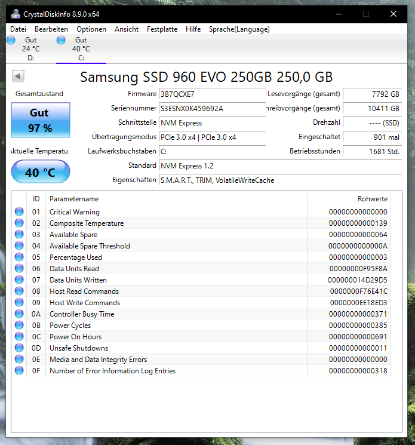415x445 pixels.
Task: Click the CrystalDiskInfo app icon in title bar
Action: point(15,14)
